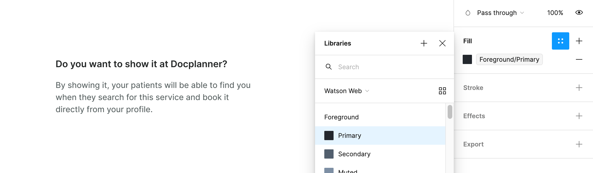Click the Libraries list scrollbar thumb
Viewport: 593px width, 173px height.
pyautogui.click(x=450, y=112)
